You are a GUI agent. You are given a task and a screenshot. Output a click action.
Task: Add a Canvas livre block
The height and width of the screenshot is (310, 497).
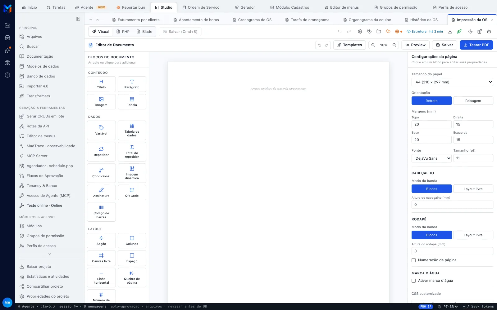coord(101,258)
